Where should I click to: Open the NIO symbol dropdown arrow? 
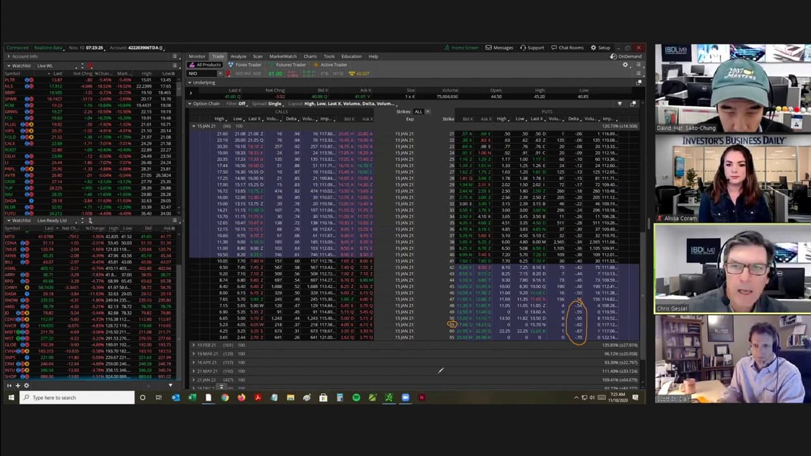220,73
